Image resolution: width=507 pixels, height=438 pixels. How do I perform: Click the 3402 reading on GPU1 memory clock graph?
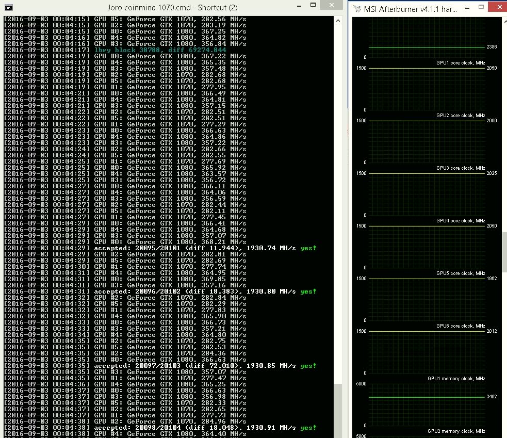[x=492, y=397]
